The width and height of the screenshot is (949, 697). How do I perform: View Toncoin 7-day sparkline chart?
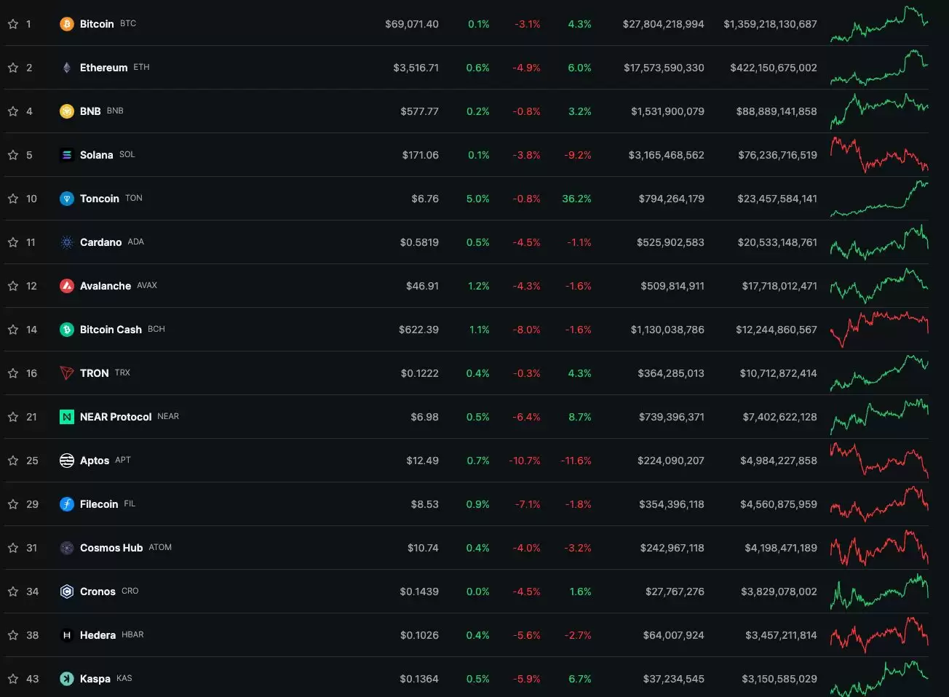879,199
